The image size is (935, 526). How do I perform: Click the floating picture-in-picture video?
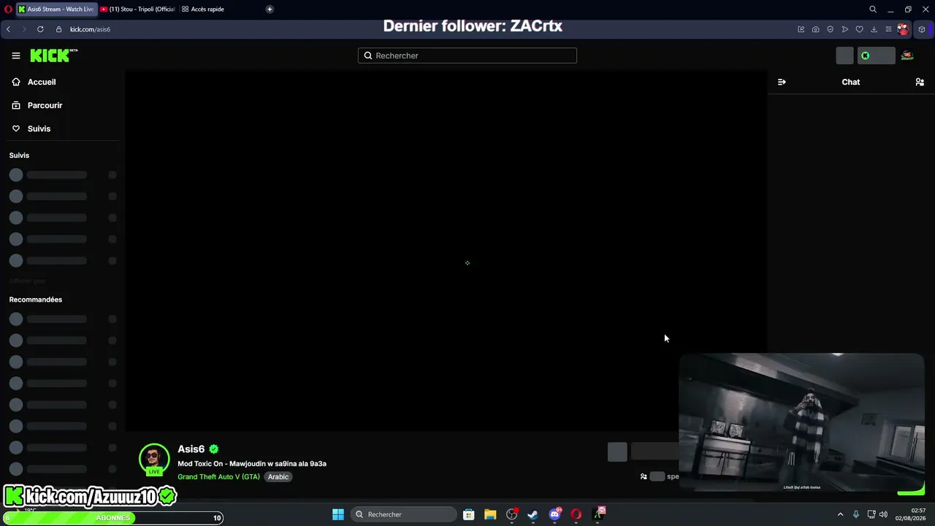802,422
